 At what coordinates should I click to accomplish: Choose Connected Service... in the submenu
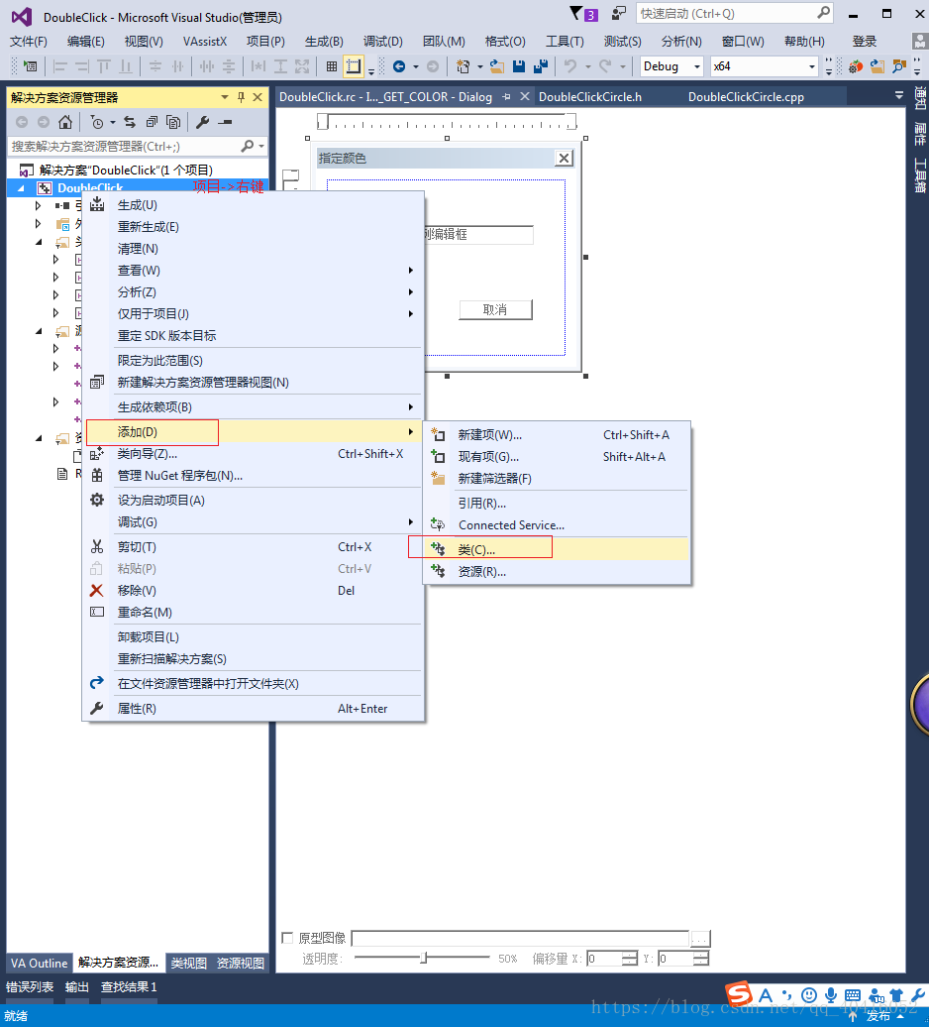coord(558,524)
